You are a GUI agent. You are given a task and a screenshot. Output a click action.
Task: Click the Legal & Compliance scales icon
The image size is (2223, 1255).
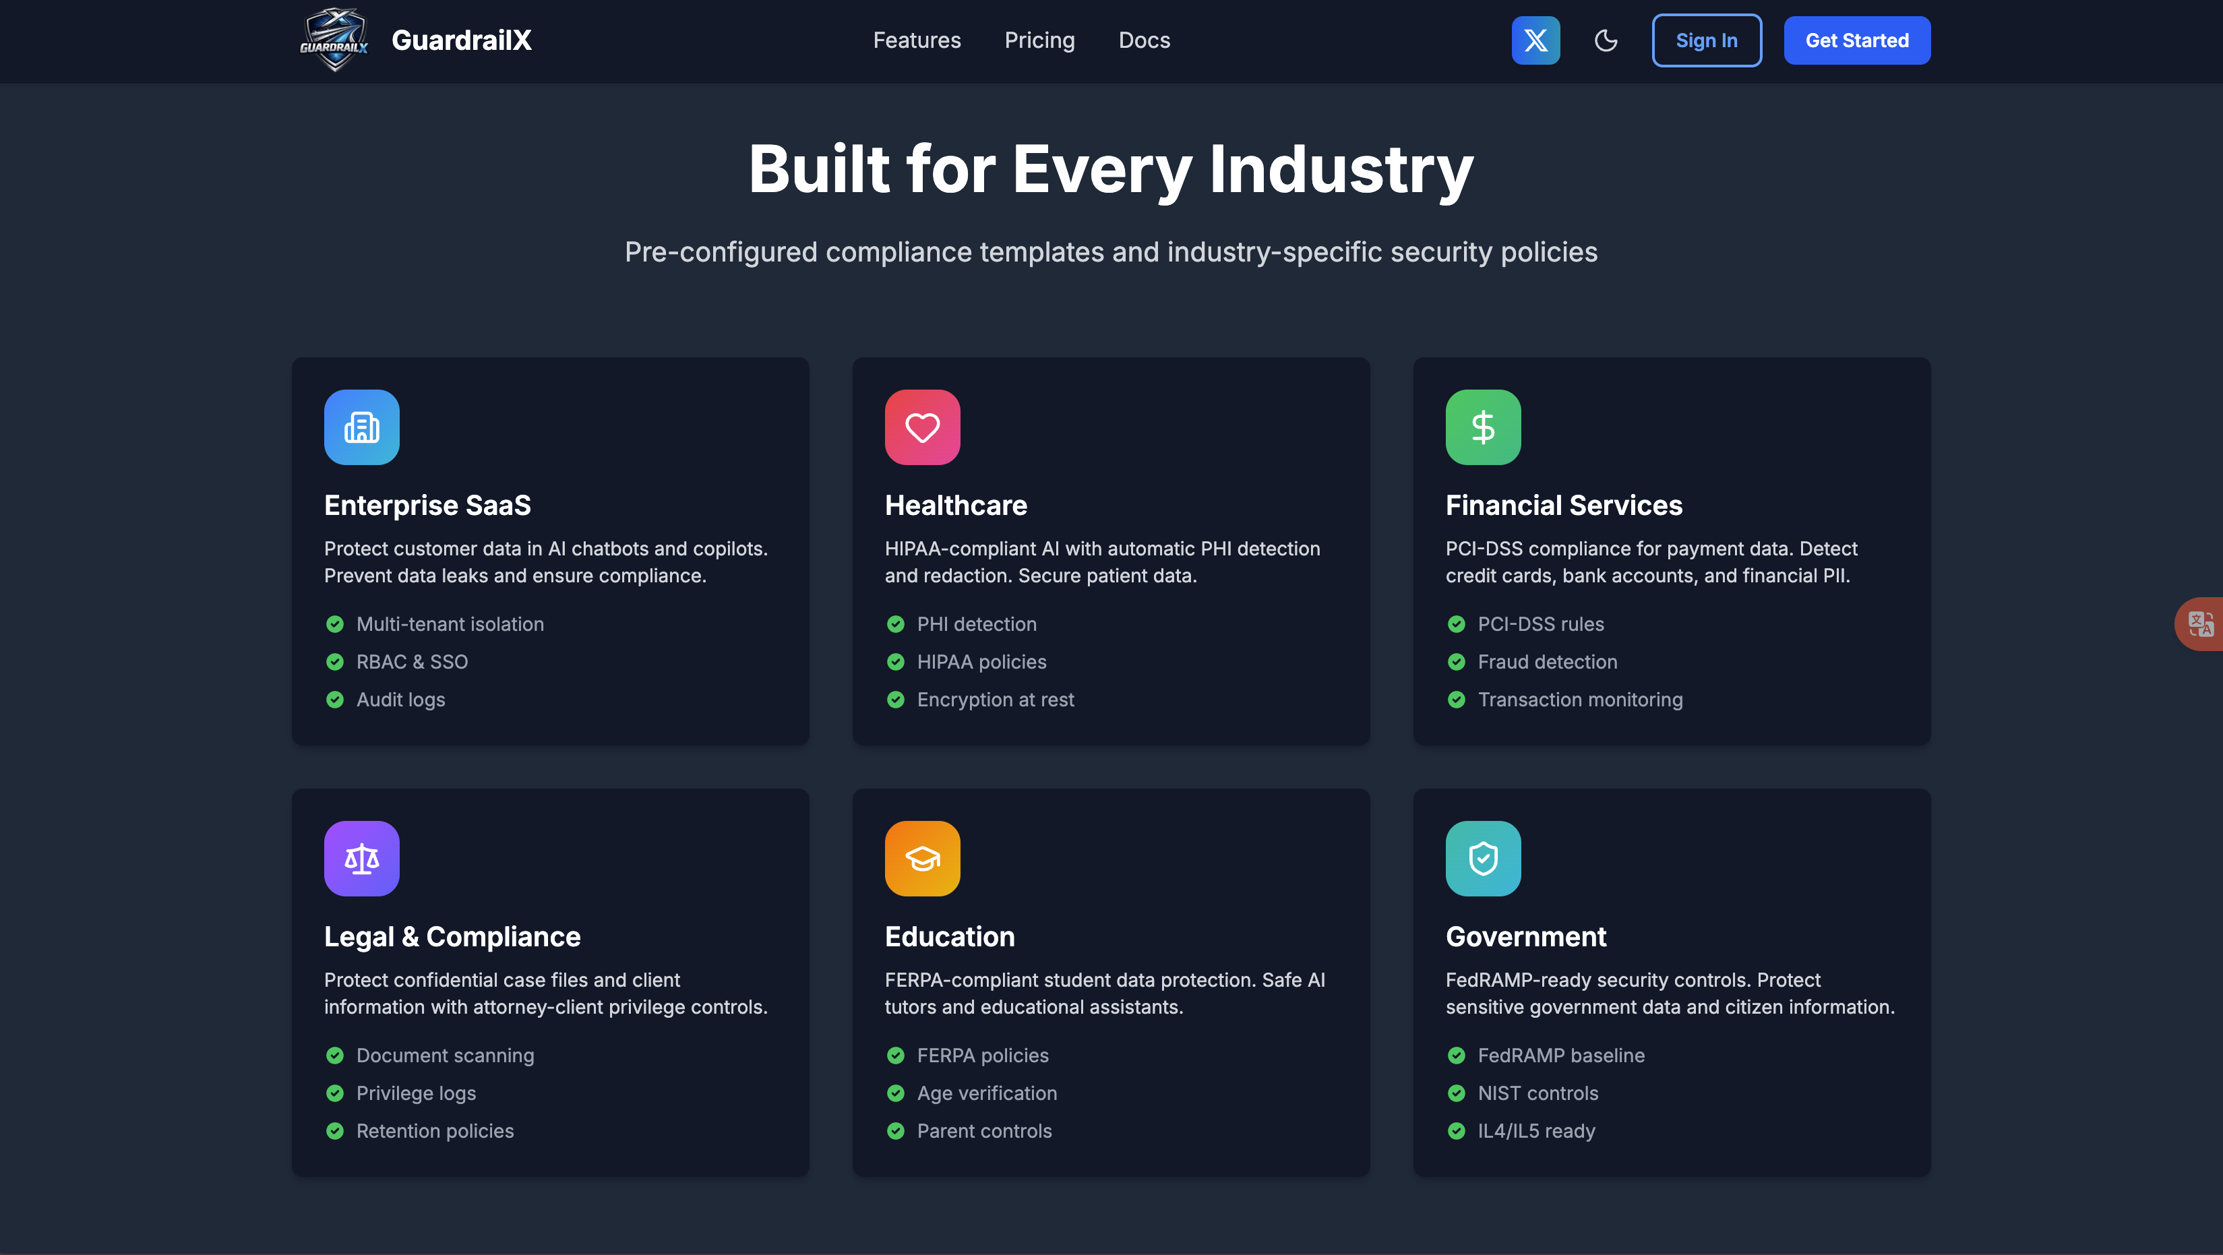(361, 859)
